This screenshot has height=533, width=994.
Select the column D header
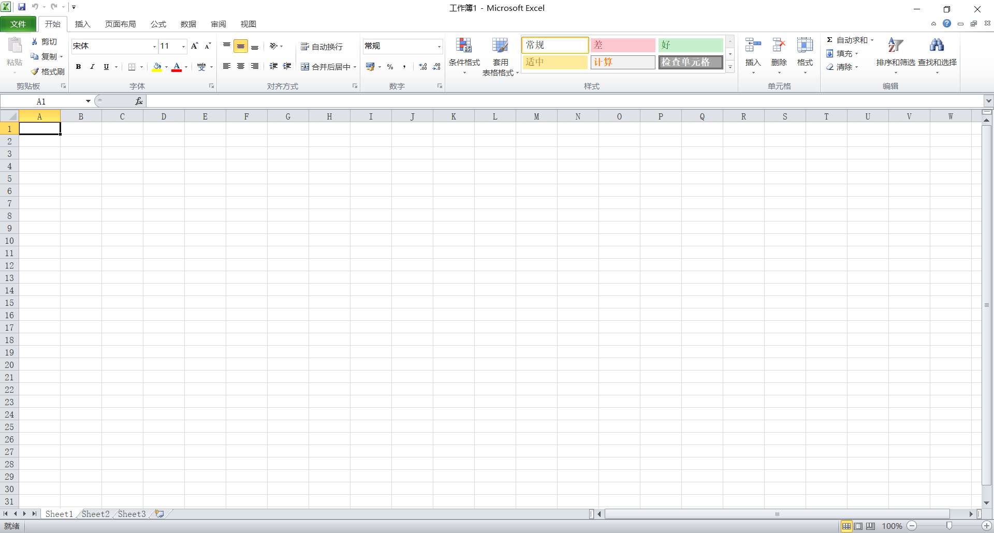click(164, 116)
